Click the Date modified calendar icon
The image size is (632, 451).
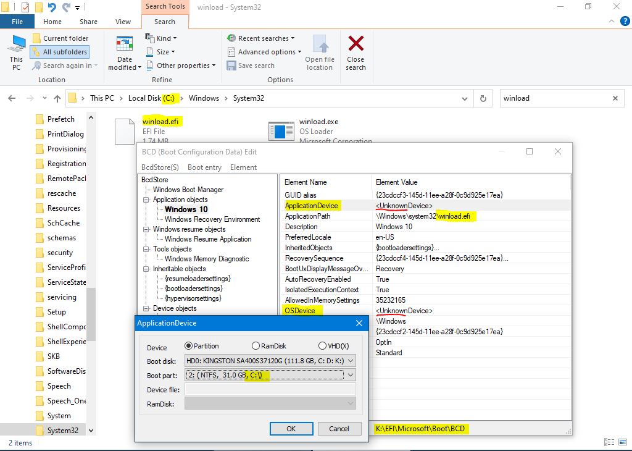click(x=125, y=44)
